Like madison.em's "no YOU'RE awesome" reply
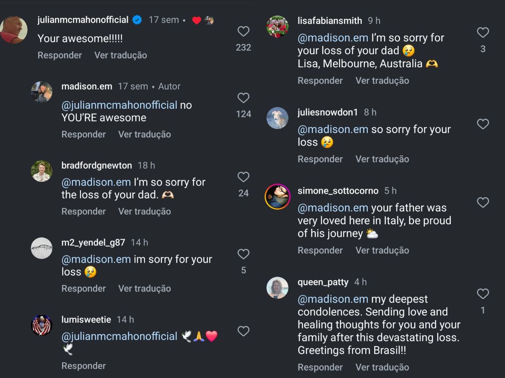Viewport: 505px width, 378px height. click(243, 98)
